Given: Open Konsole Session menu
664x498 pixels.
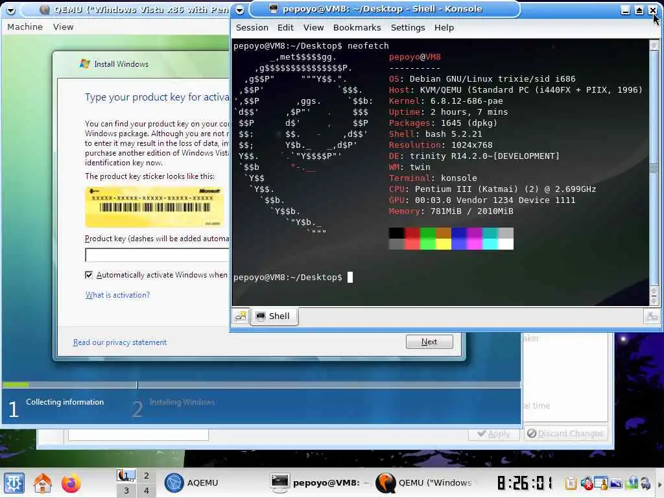Looking at the screenshot, I should 252,27.
